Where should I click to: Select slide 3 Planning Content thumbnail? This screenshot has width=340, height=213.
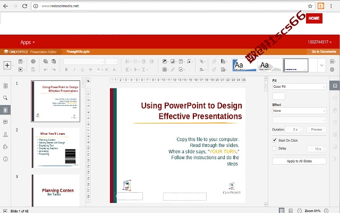pos(55,191)
